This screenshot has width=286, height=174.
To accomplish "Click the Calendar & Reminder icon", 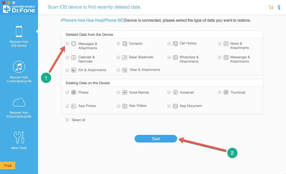I will (x=74, y=57).
